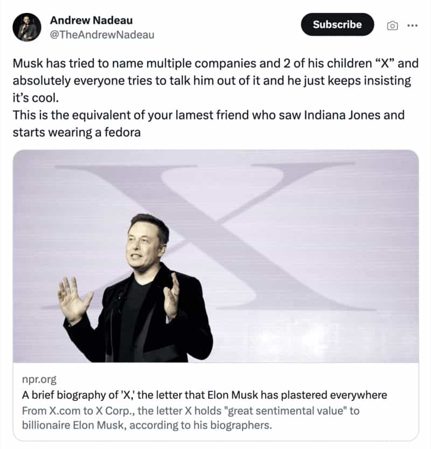Click the camera icon beside Subscribe

pyautogui.click(x=393, y=25)
